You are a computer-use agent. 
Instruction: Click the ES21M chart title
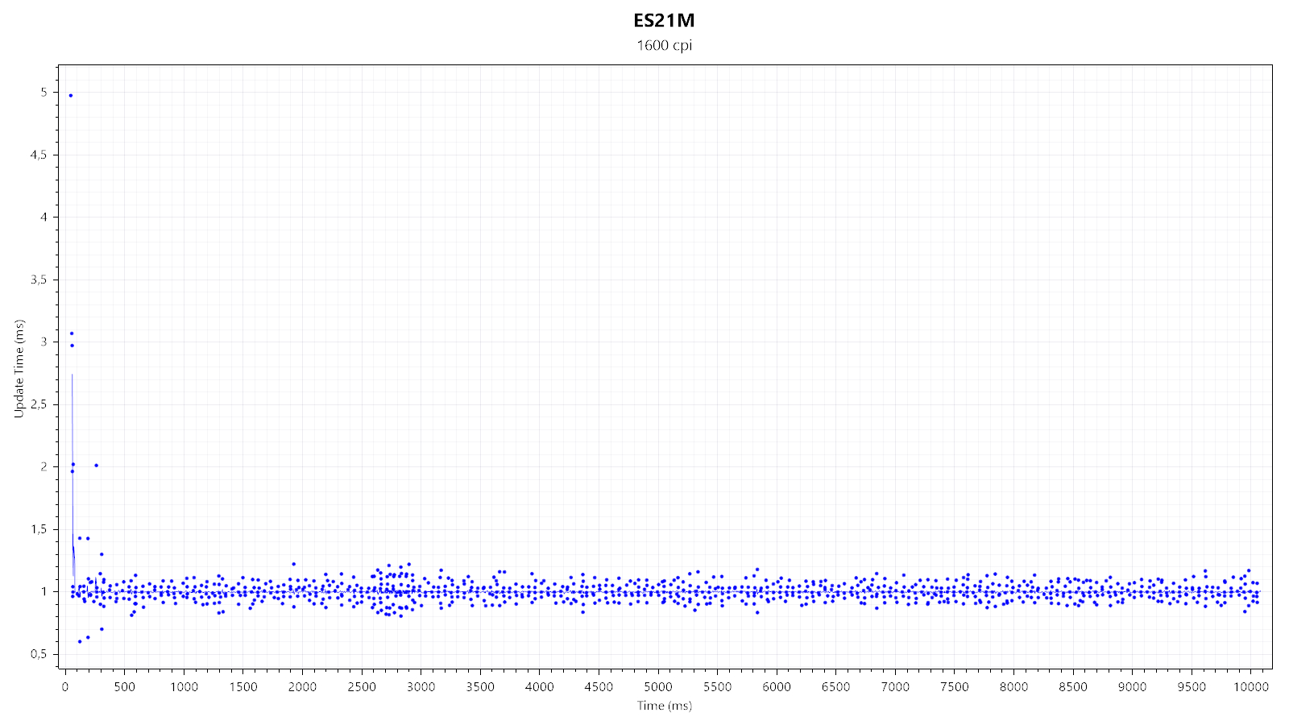[664, 21]
